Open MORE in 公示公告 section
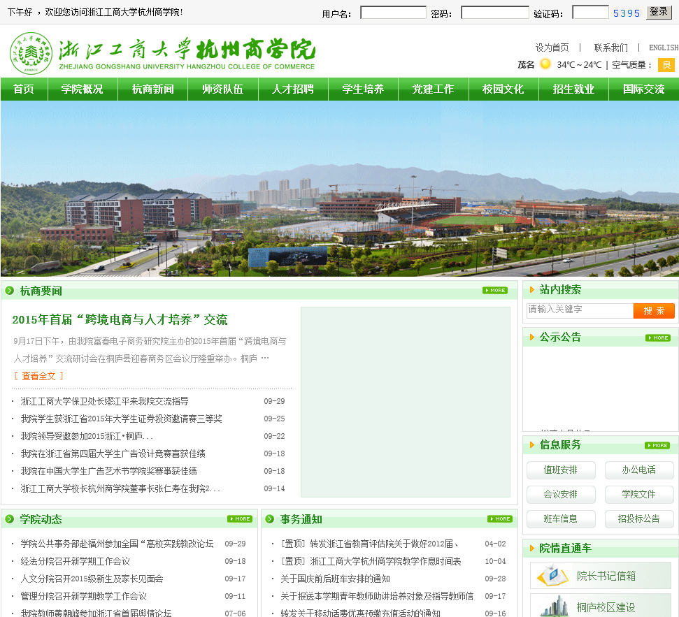679x617 pixels. pos(657,337)
